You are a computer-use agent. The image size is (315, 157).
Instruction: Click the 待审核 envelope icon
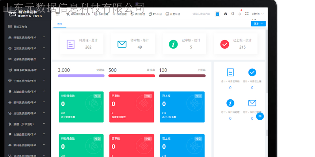pyautogui.click(x=122, y=44)
